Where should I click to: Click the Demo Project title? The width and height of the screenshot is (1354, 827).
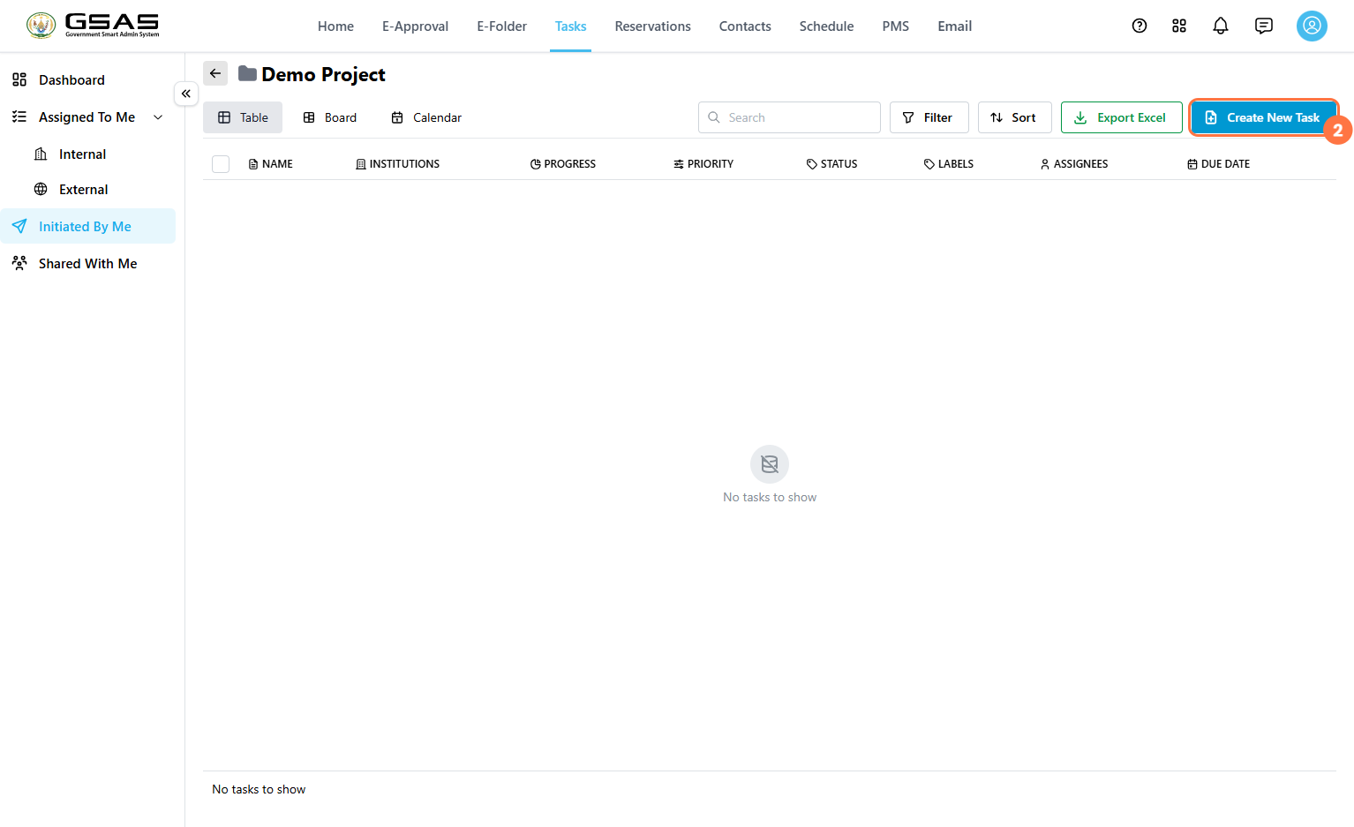tap(323, 74)
